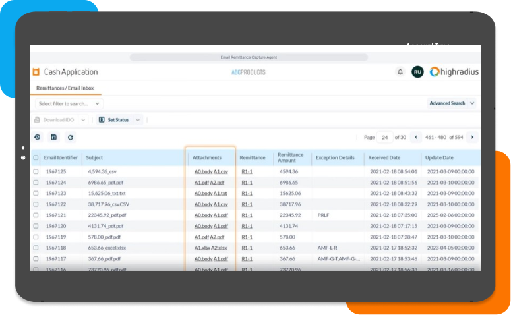The image size is (511, 315).
Task: Expand the Download IDO dropdown arrow
Action: [x=83, y=120]
